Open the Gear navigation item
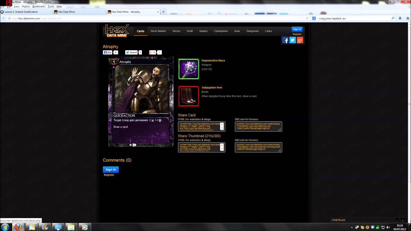The width and height of the screenshot is (411, 231). [x=237, y=31]
